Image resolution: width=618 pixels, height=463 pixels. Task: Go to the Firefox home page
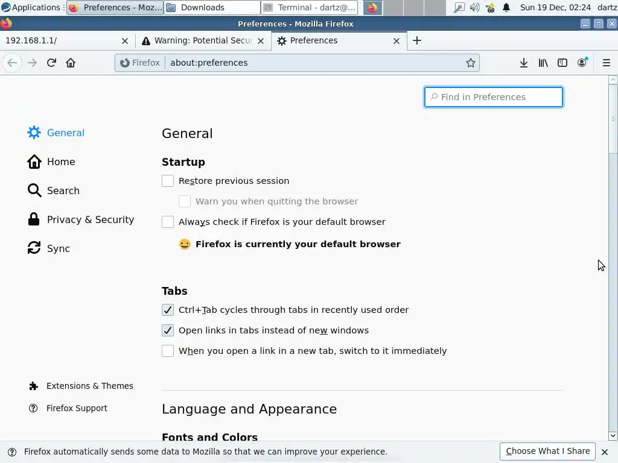[x=71, y=63]
